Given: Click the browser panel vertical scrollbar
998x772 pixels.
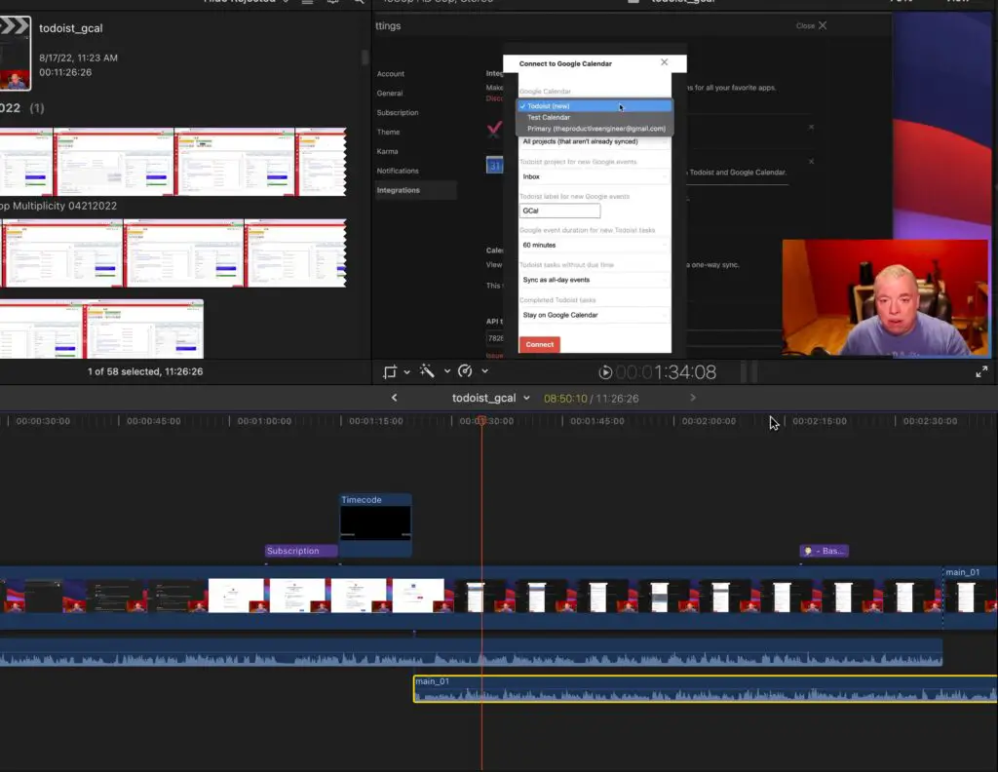Looking at the screenshot, I should [x=365, y=58].
